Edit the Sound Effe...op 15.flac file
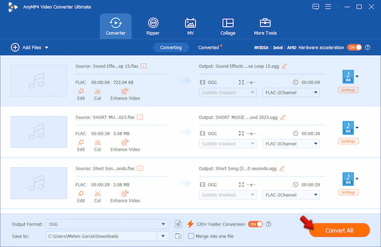This screenshot has width=381, height=247. tap(81, 94)
